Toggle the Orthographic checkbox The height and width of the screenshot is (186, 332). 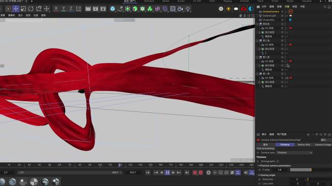coord(278,161)
